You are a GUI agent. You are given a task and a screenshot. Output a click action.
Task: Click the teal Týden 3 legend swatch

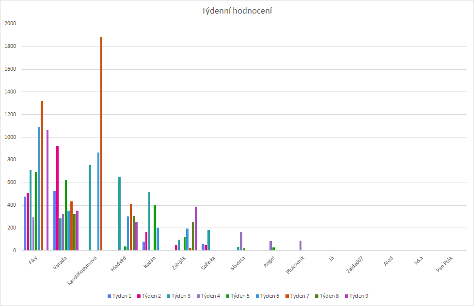pyautogui.click(x=169, y=296)
